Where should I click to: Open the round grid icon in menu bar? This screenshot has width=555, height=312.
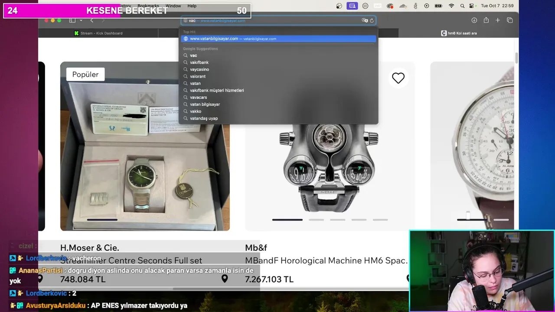click(365, 6)
